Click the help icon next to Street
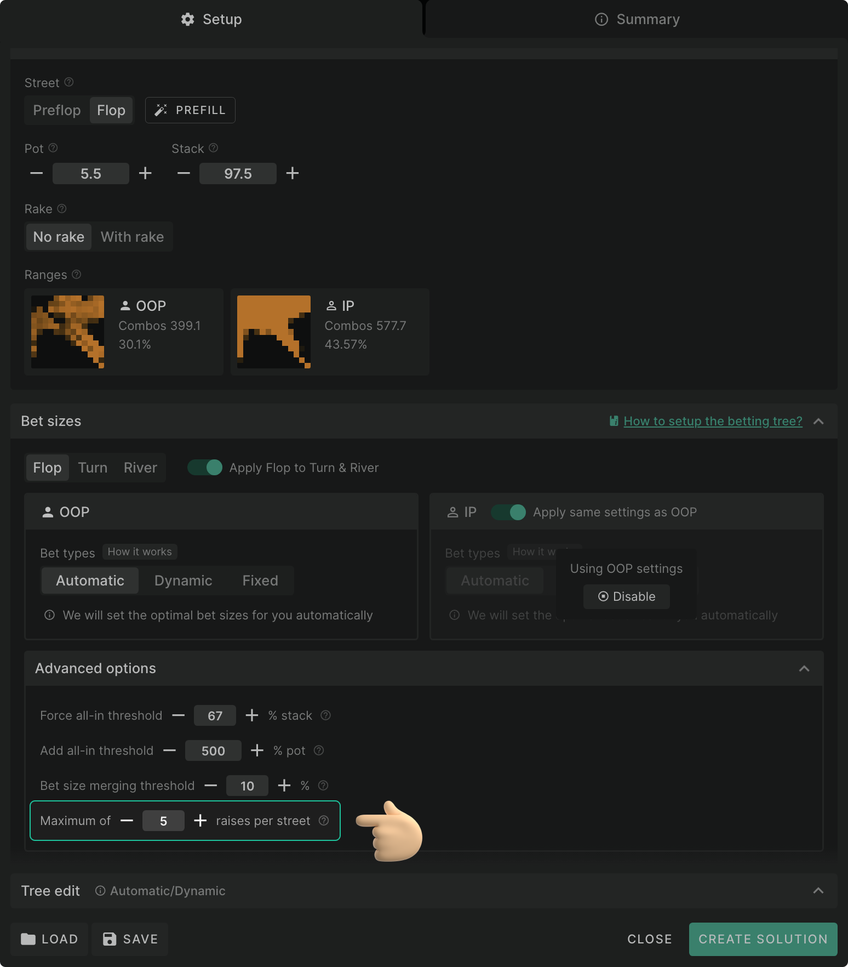 69,82
